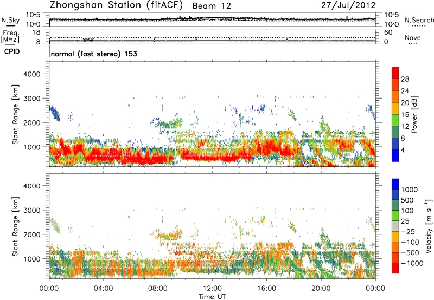Click the '28' tick on Power colorbar
The image size is (434, 300).
click(405, 79)
